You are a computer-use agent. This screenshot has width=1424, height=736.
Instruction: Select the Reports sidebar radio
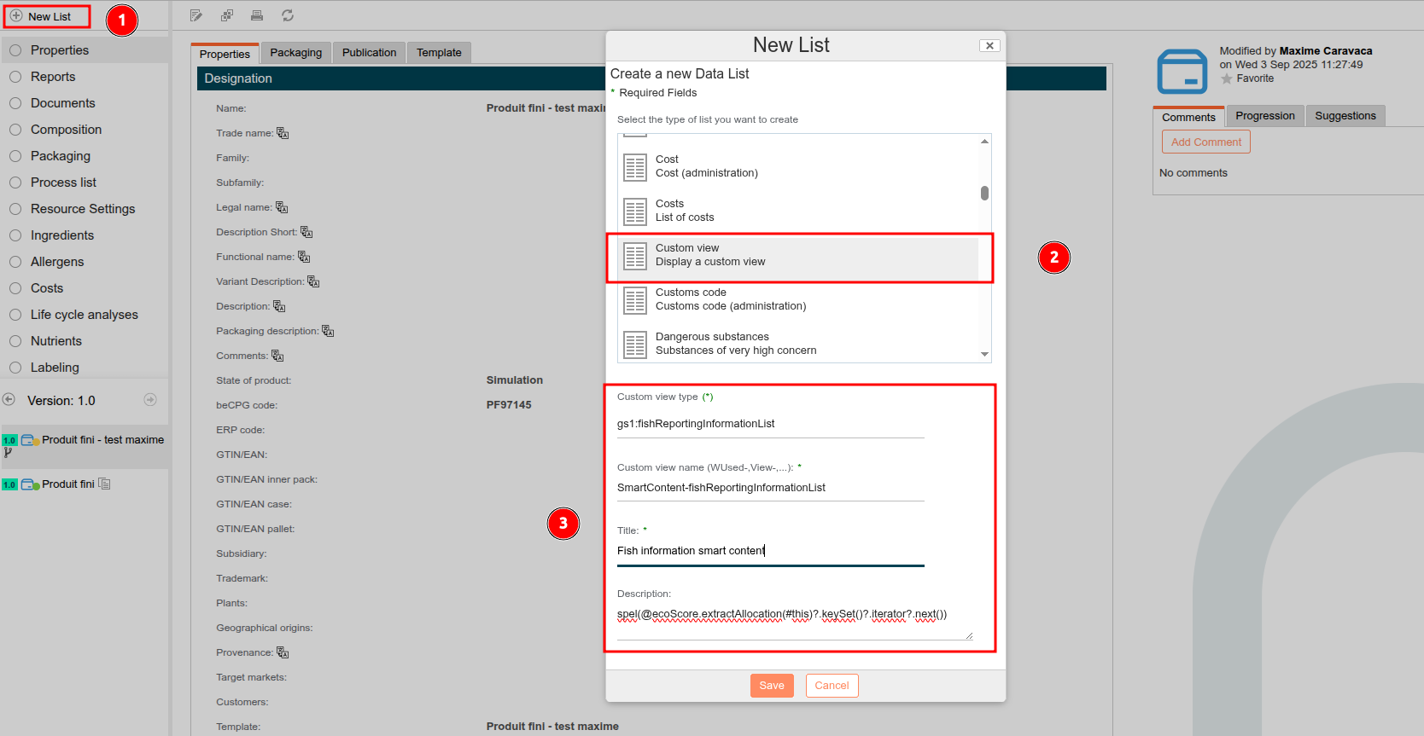coord(15,77)
